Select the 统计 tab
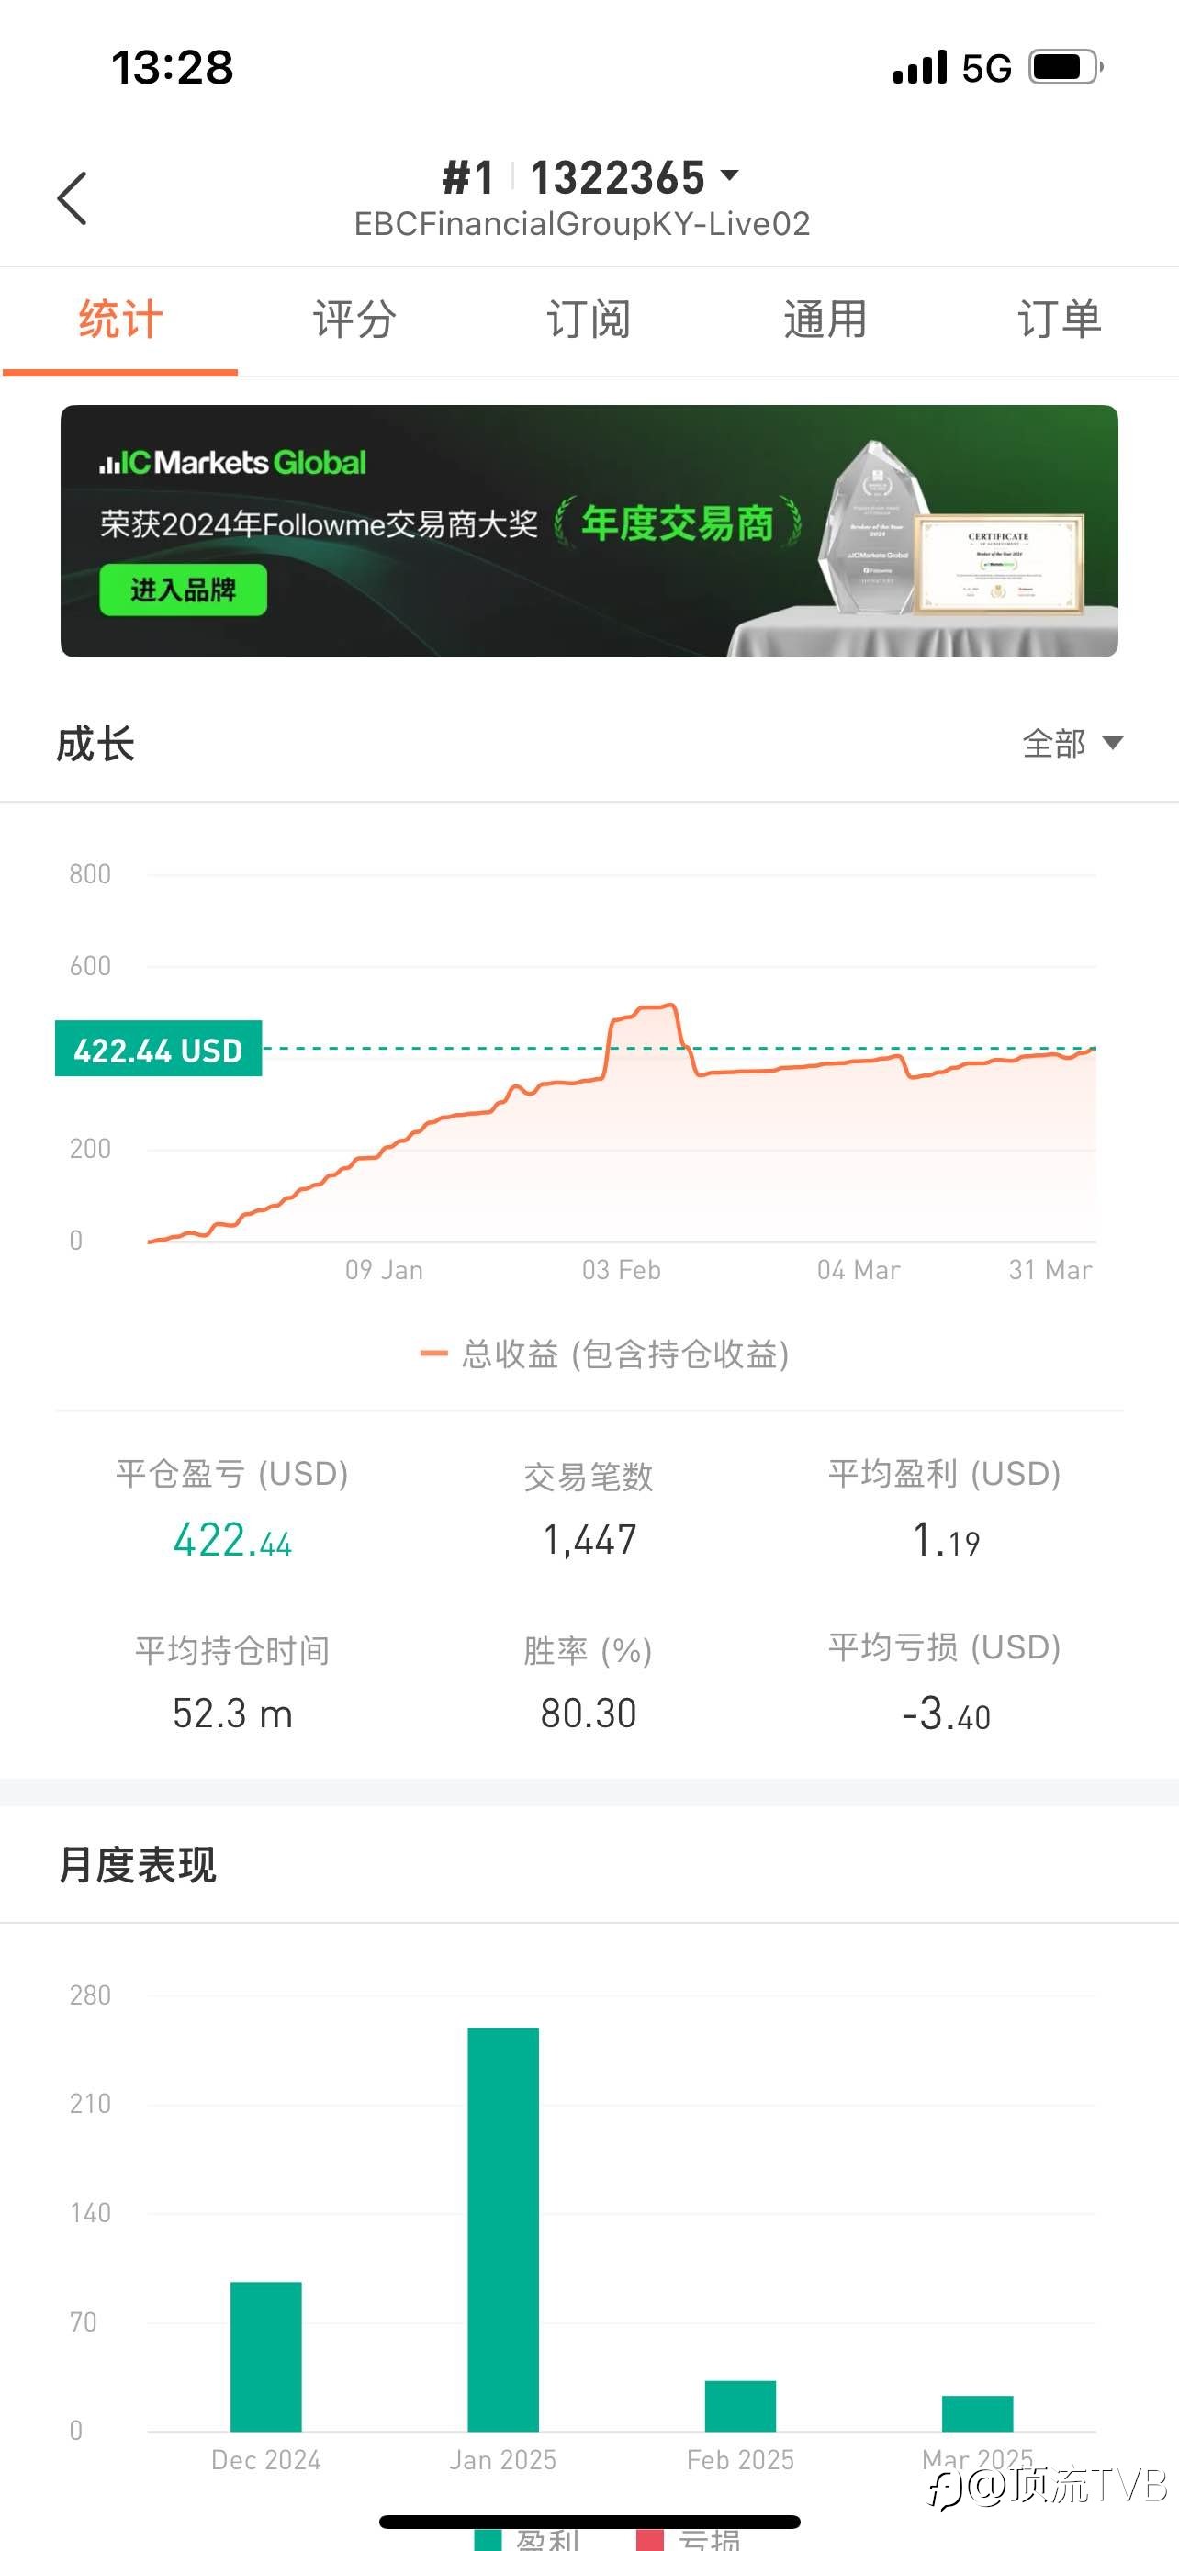Image resolution: width=1179 pixels, height=2551 pixels. (x=119, y=320)
